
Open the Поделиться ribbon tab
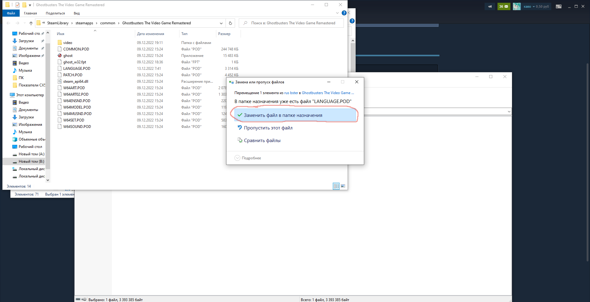tap(55, 13)
